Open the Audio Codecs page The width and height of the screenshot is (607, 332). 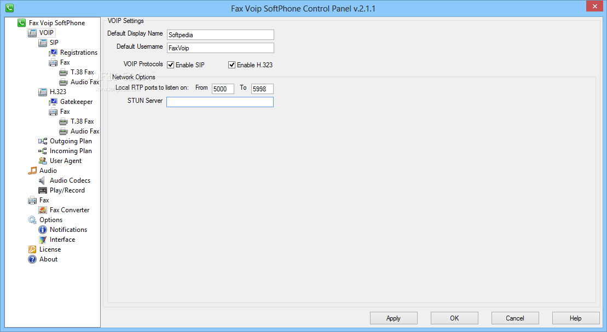coord(70,180)
